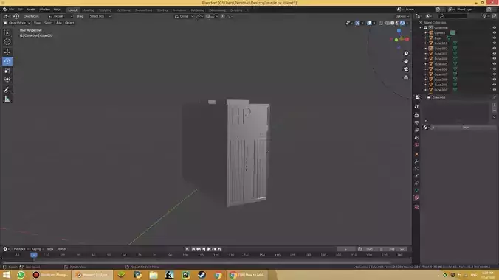The image size is (499, 280).
Task: Open Orientation Default dropdown
Action: tap(60, 16)
